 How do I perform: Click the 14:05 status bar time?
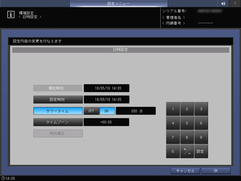[10, 178]
